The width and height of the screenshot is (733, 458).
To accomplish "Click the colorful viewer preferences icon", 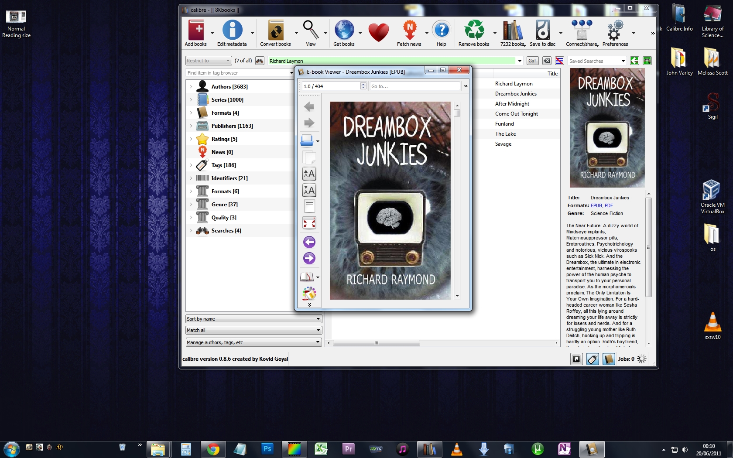I will 309,293.
